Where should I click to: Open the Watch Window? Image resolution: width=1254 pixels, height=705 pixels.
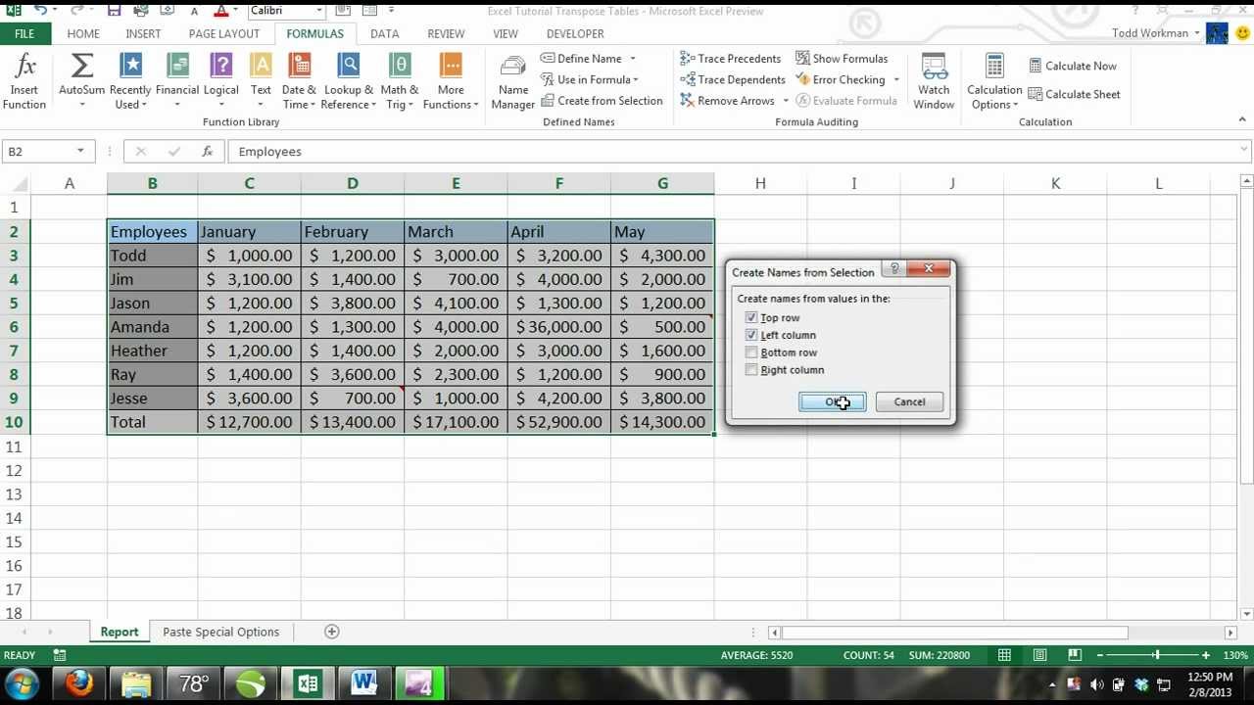pyautogui.click(x=934, y=81)
